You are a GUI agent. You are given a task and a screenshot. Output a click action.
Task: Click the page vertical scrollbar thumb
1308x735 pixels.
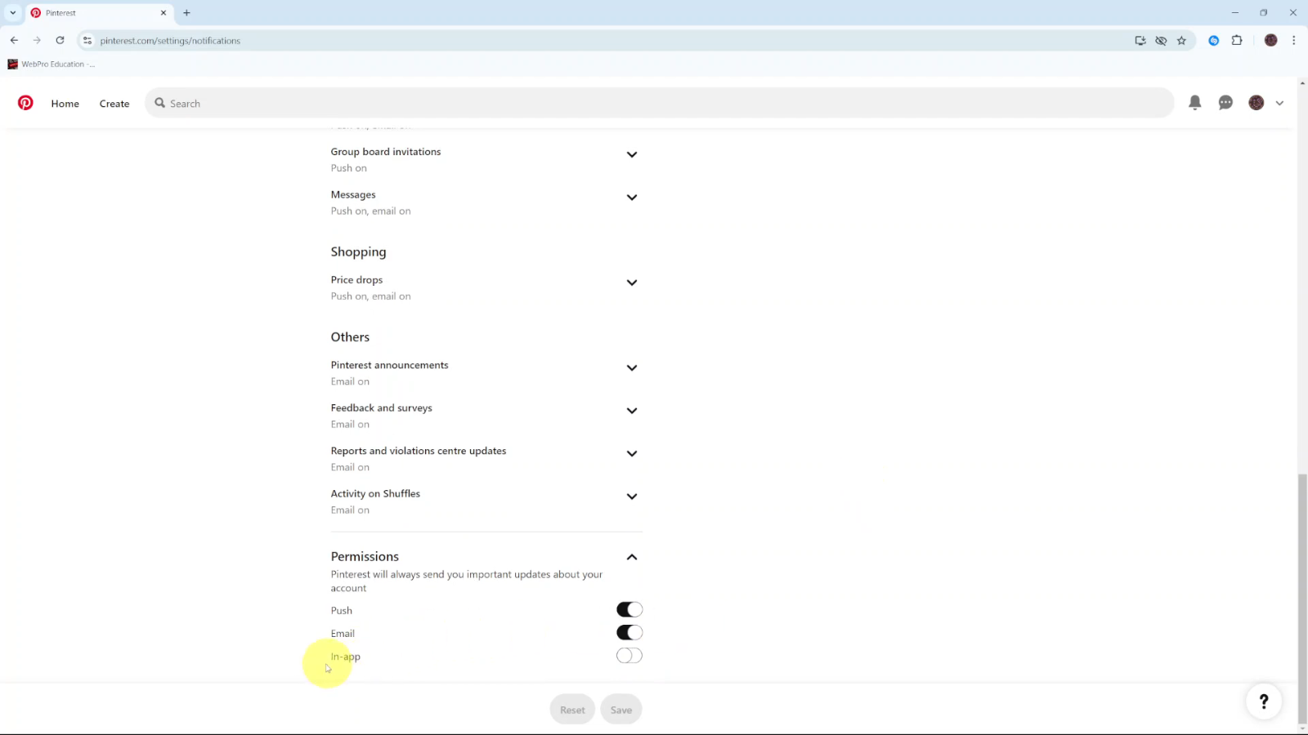tap(1302, 599)
